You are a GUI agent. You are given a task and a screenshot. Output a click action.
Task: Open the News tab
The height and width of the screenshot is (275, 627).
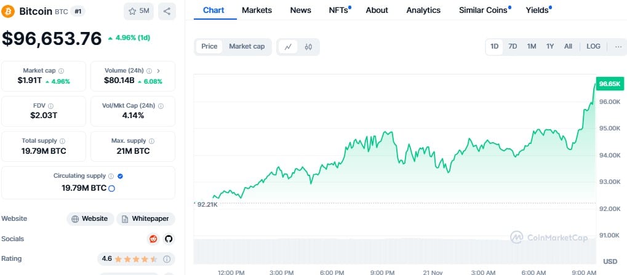301,10
